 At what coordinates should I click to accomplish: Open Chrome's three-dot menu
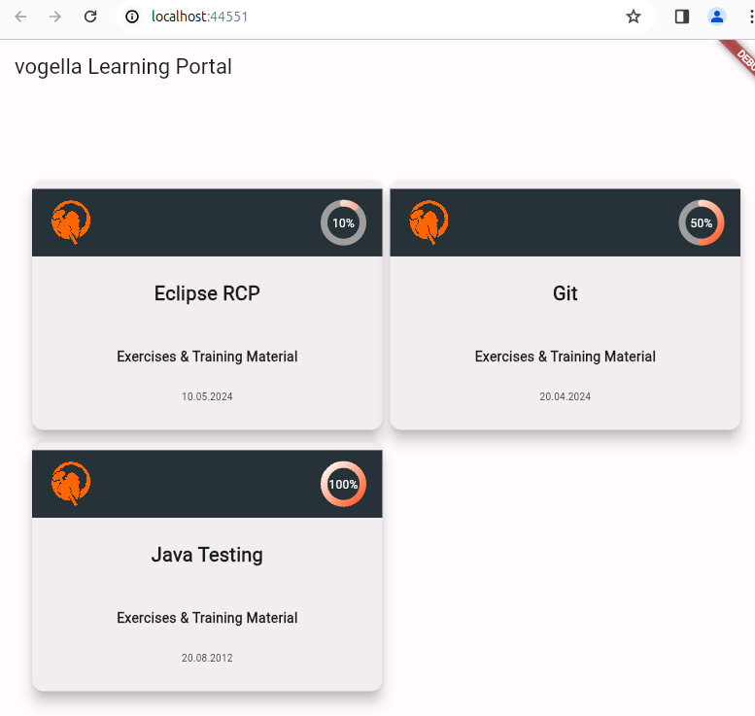[751, 17]
